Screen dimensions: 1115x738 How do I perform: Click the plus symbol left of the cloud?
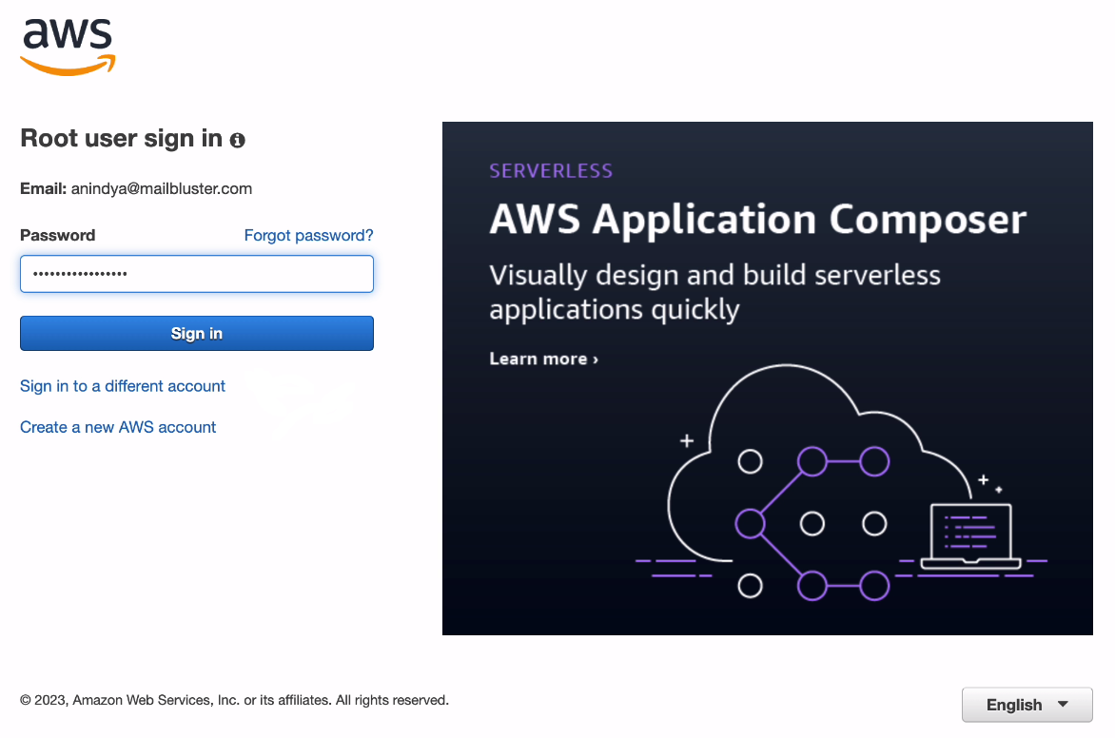(687, 441)
